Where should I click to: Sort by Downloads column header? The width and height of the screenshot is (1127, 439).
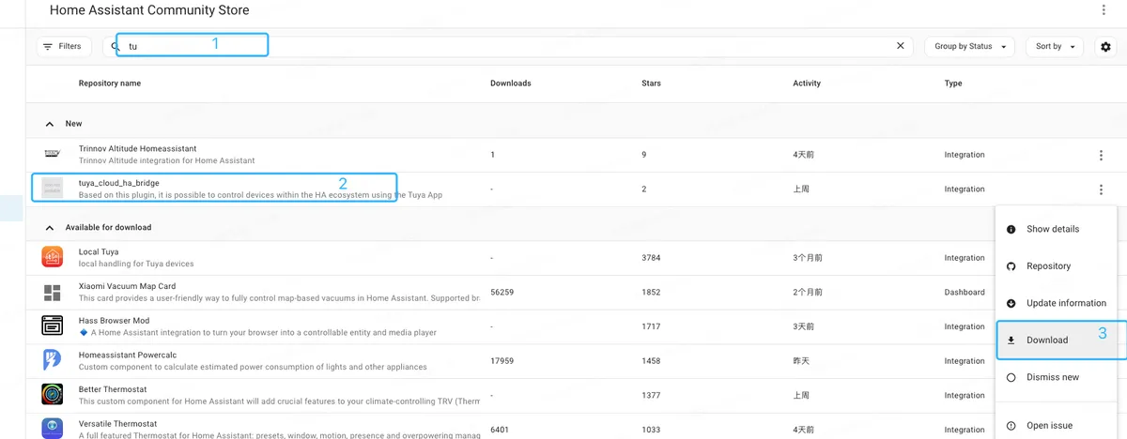coord(511,83)
